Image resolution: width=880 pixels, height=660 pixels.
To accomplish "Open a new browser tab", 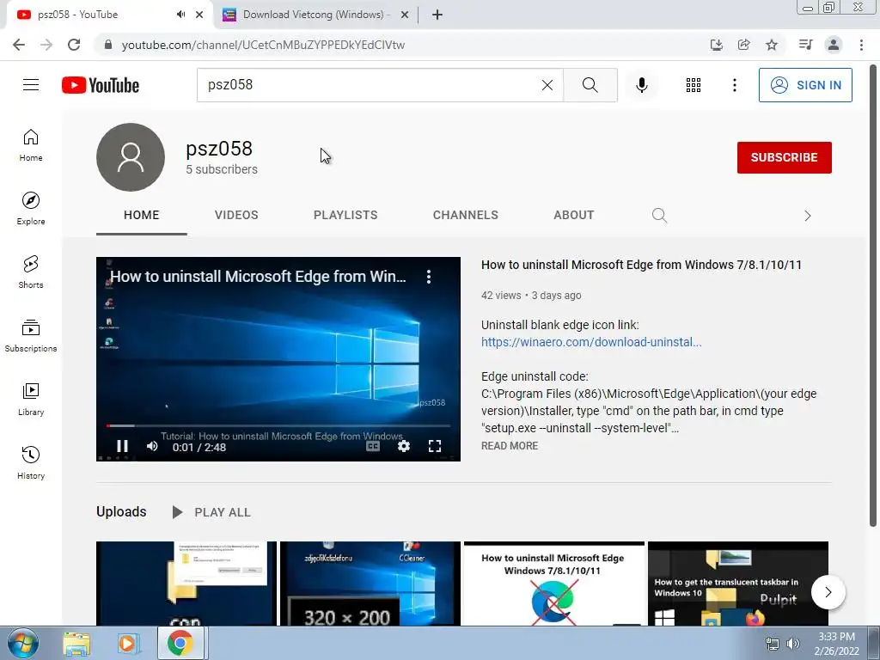I will point(437,15).
